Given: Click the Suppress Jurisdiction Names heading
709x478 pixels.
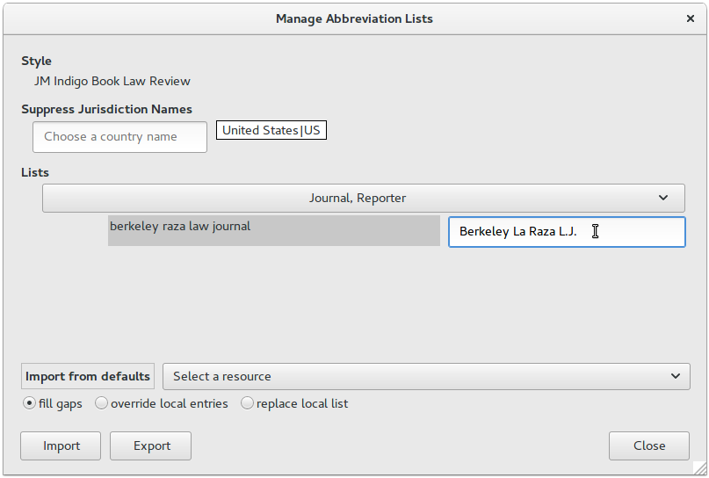Looking at the screenshot, I should (106, 110).
